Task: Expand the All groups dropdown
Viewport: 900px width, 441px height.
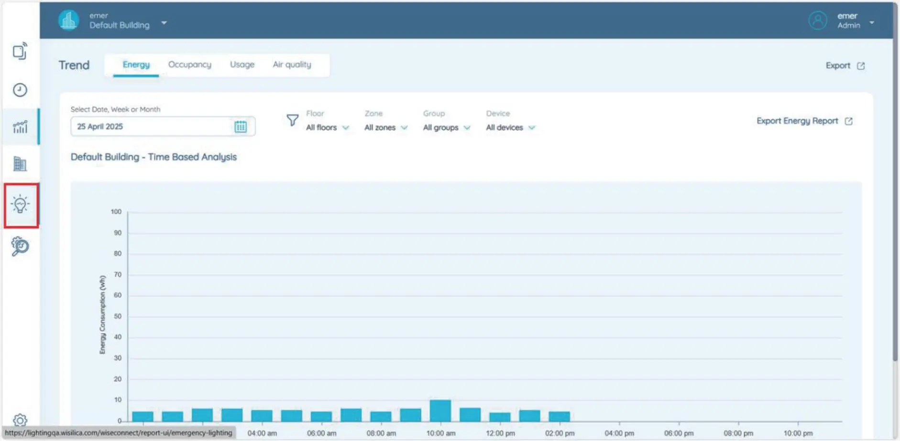Action: point(446,128)
